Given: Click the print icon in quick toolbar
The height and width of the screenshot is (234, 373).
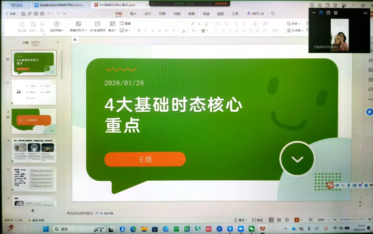Looking at the screenshot, I should coord(36,14).
